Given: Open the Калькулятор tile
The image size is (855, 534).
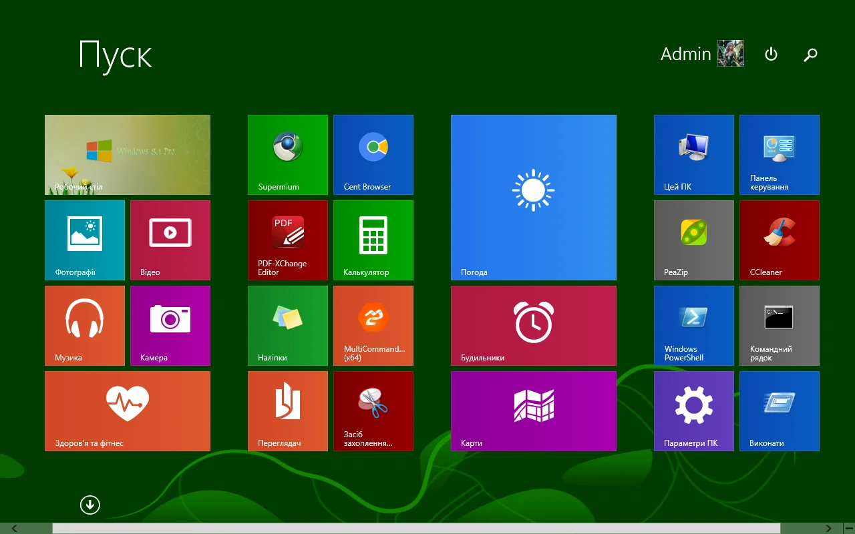Looking at the screenshot, I should [x=373, y=240].
